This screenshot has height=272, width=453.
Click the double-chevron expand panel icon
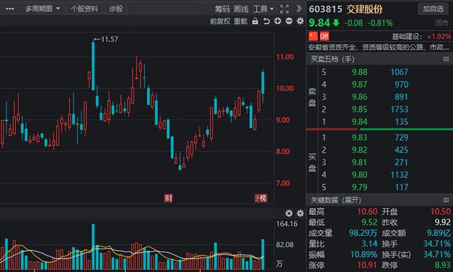299,9
